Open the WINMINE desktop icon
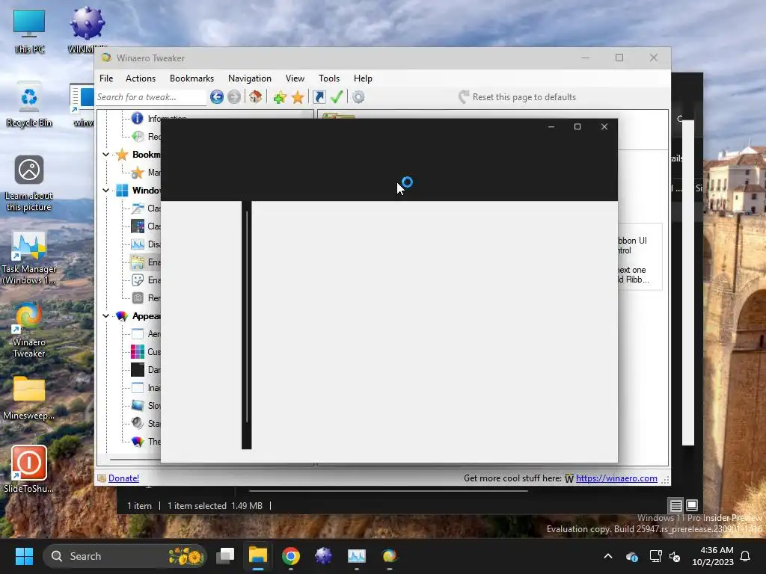766x574 pixels. [87, 30]
